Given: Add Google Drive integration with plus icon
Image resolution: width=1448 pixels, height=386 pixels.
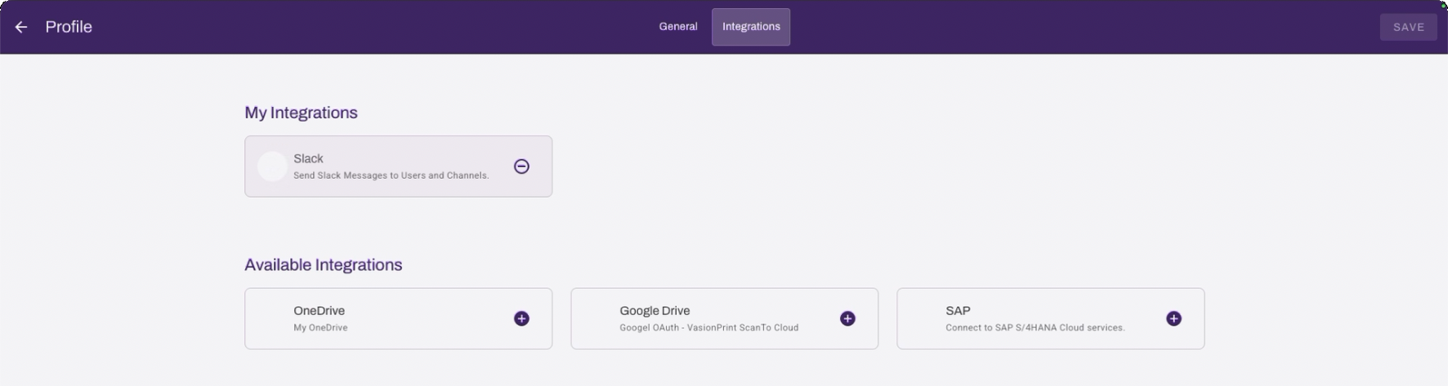Looking at the screenshot, I should point(847,318).
